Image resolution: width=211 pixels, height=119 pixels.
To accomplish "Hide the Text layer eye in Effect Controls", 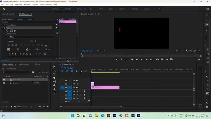I will tap(4, 28).
